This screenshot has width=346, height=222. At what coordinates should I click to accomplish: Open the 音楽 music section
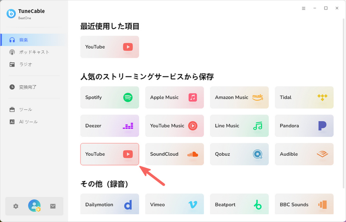point(34,40)
